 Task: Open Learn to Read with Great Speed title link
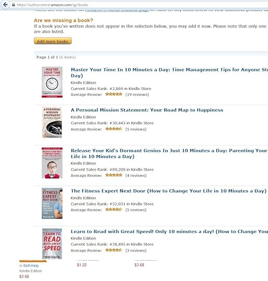coord(169,232)
